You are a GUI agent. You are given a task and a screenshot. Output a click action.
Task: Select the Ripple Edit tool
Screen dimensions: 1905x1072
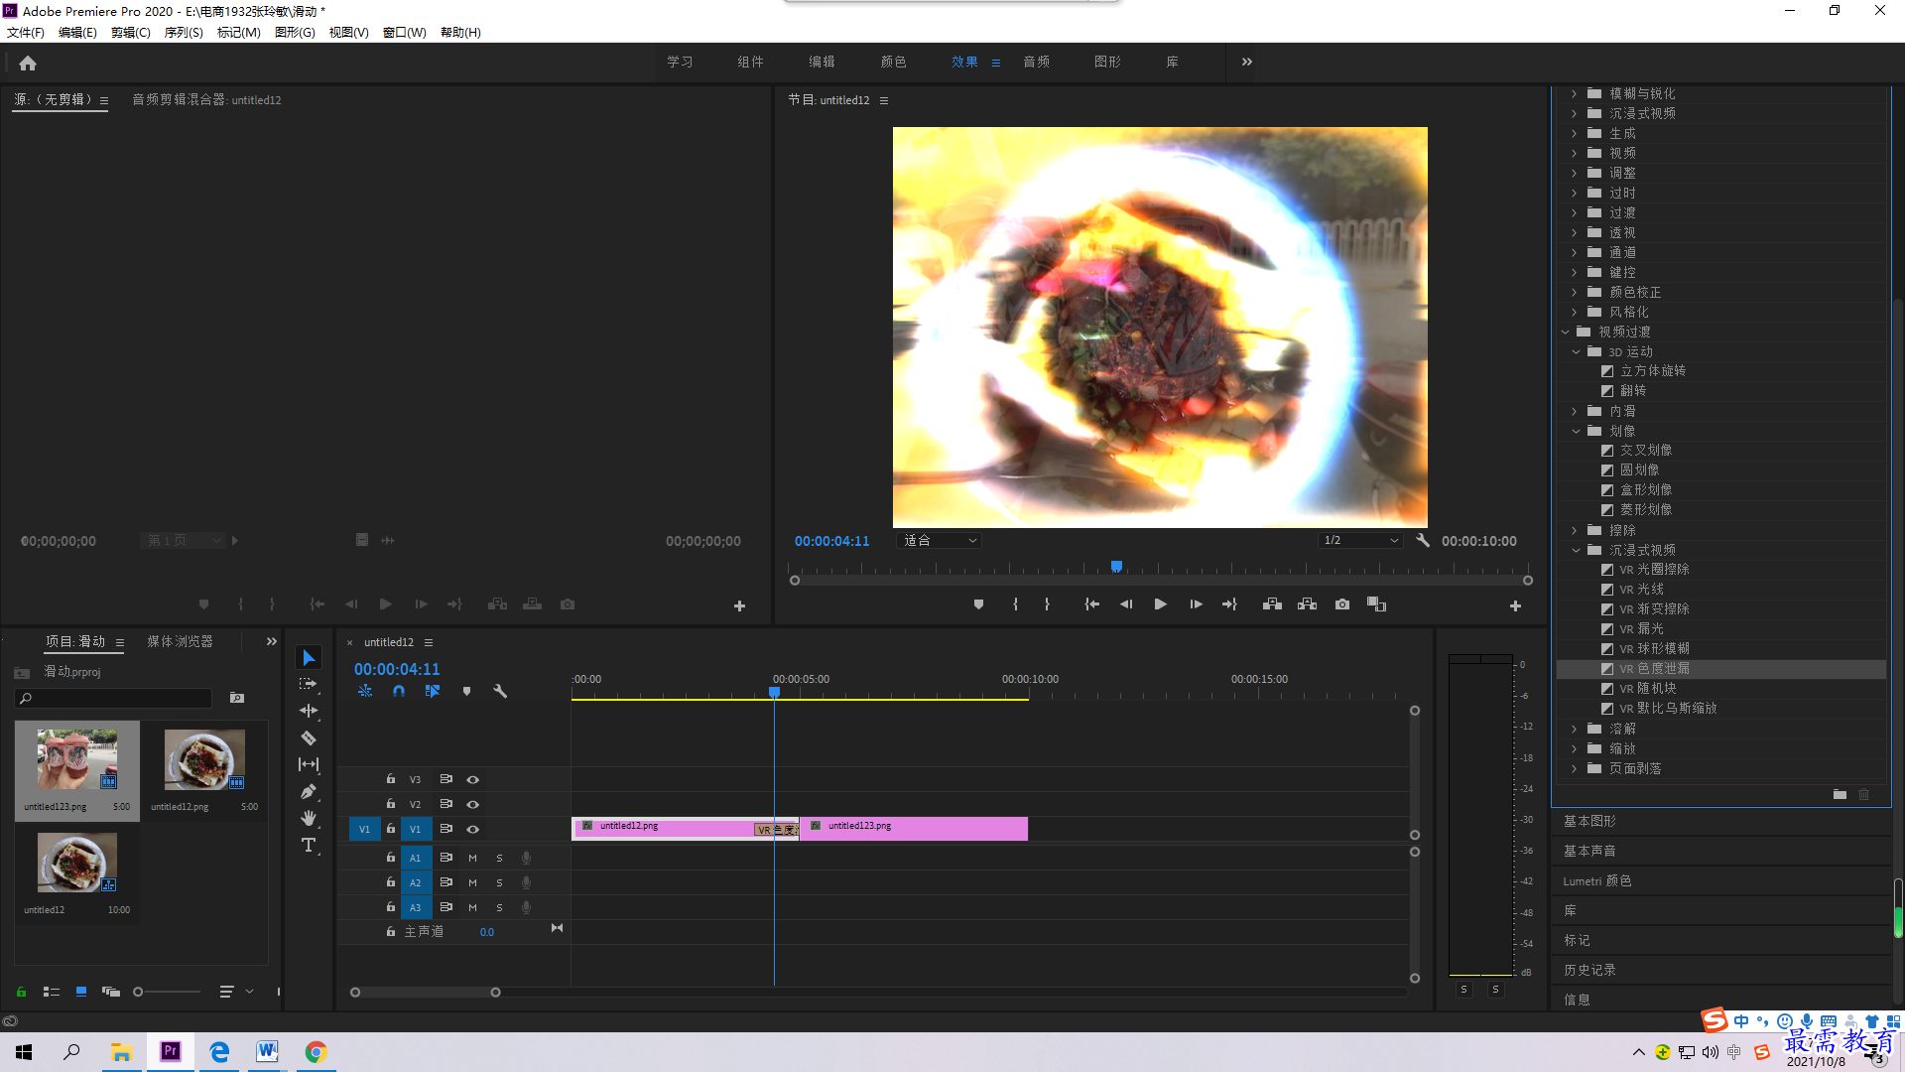point(309,711)
